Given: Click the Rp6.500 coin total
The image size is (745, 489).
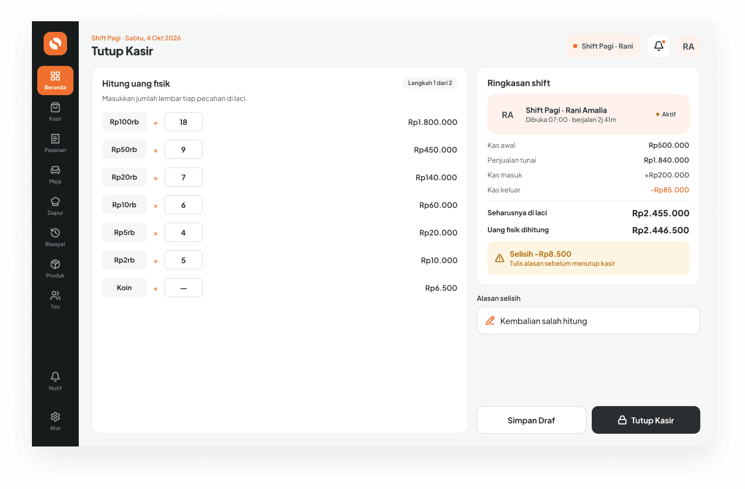Looking at the screenshot, I should tap(441, 288).
